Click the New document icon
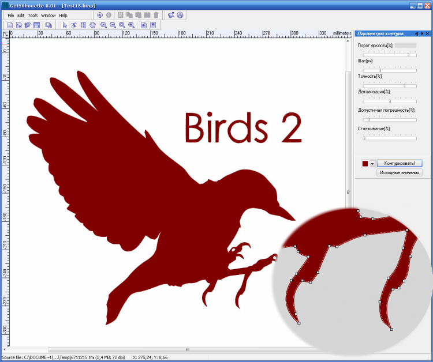Image resolution: width=433 pixels, height=362 pixels. tap(10, 25)
